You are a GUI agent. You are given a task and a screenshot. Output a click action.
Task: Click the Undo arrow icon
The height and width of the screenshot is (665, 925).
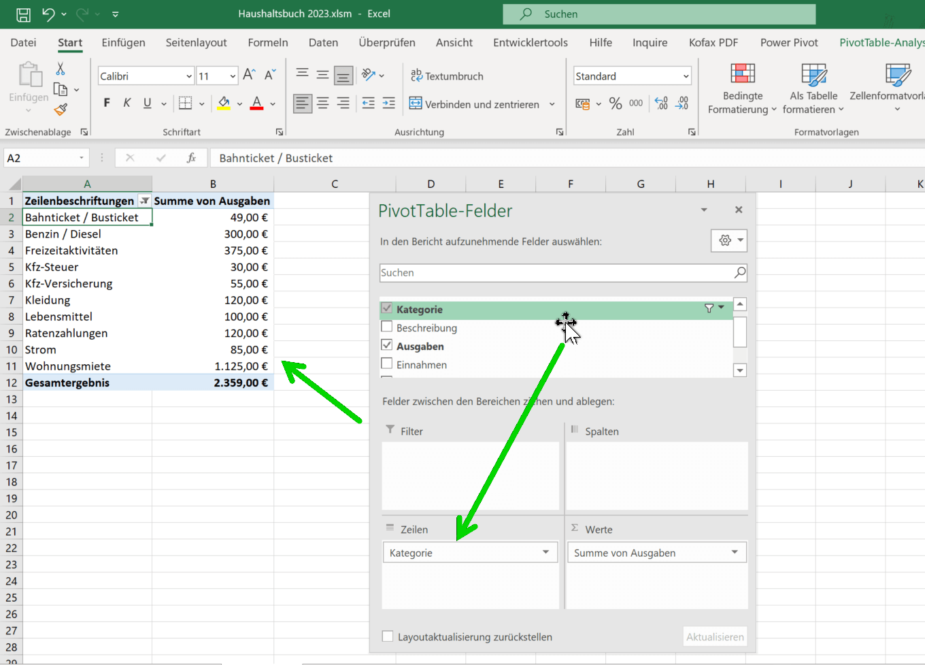pos(48,14)
